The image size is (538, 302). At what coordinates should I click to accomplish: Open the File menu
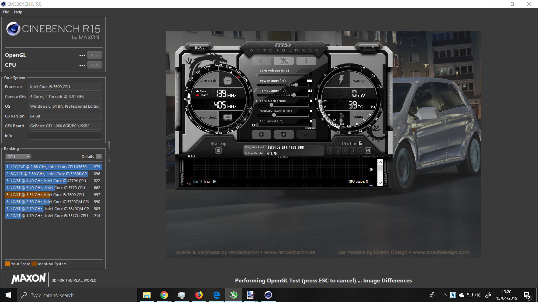(6, 12)
